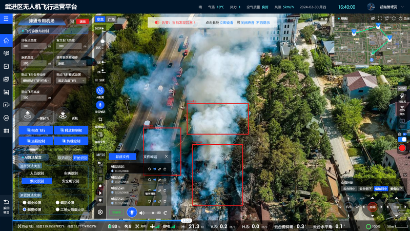Select 车辆识别 algorithm type
The height and width of the screenshot is (231, 410).
(x=71, y=173)
